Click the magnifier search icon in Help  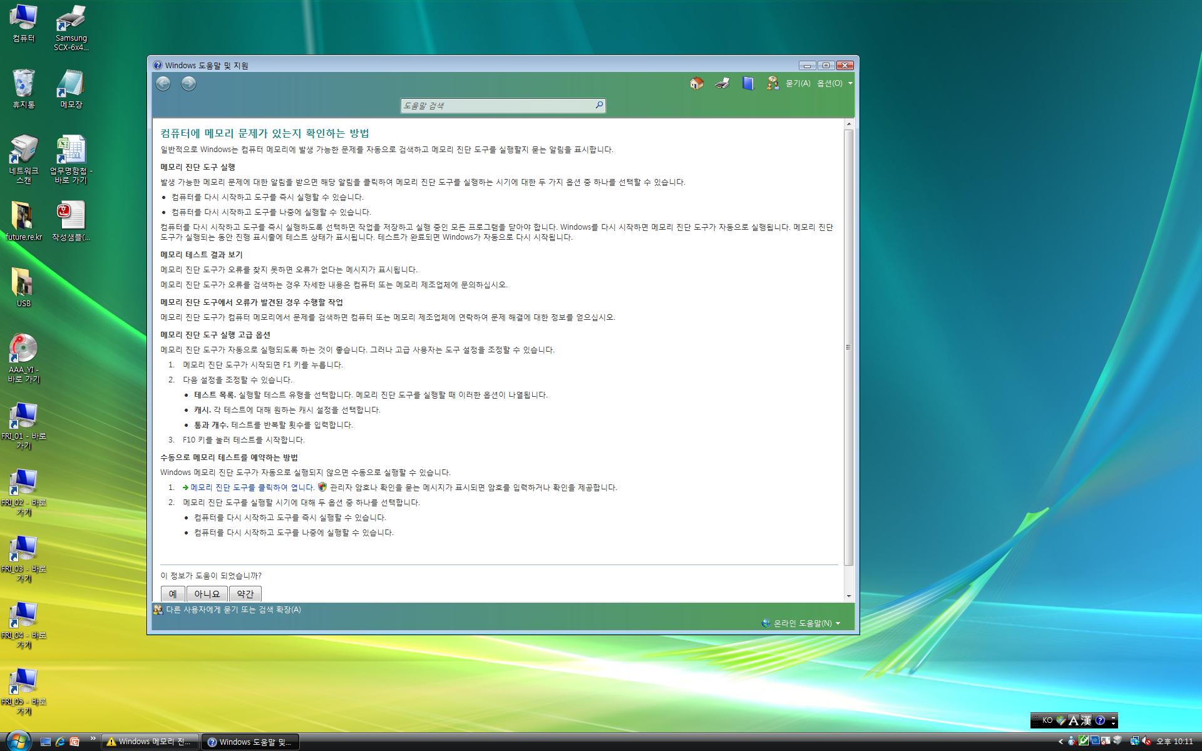(x=599, y=105)
